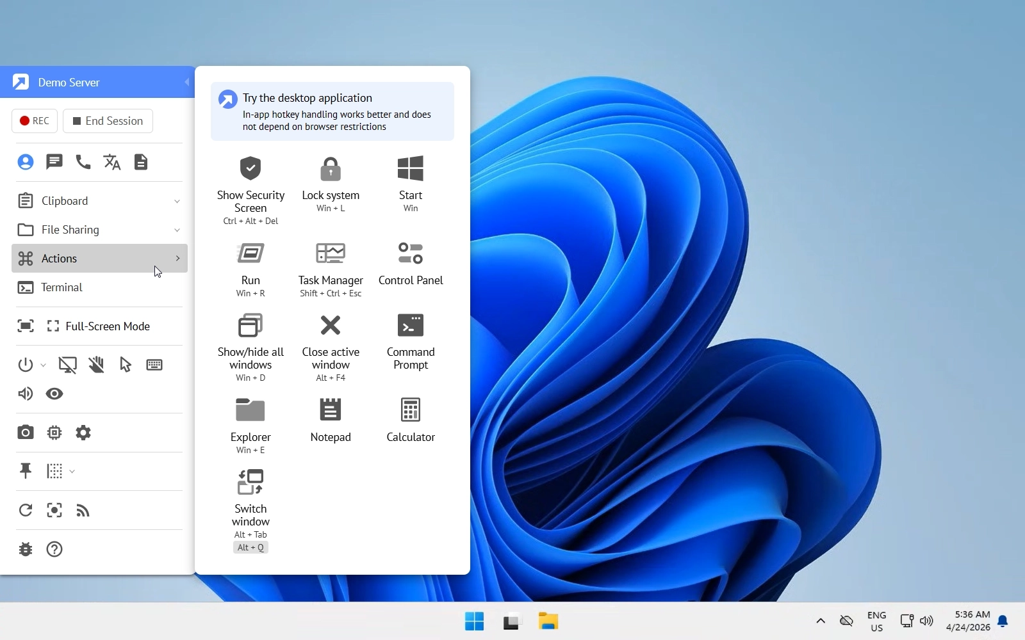Open taskbar volume speaker icon
This screenshot has width=1025, height=640.
926,621
